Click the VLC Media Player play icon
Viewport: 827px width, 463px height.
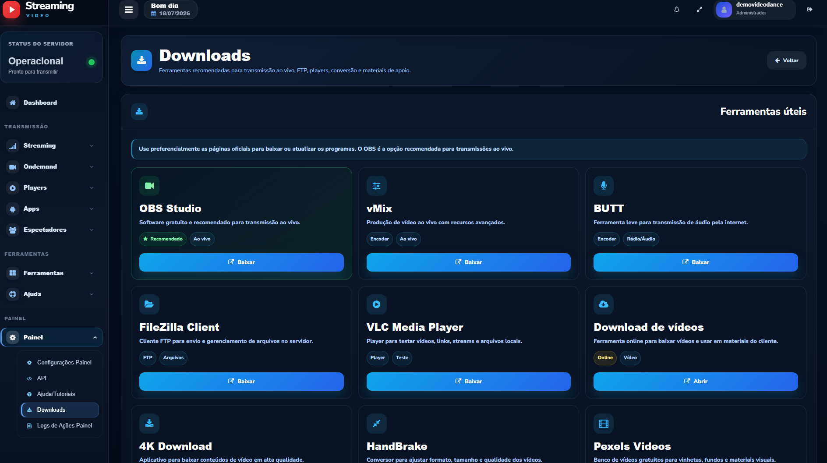point(377,304)
